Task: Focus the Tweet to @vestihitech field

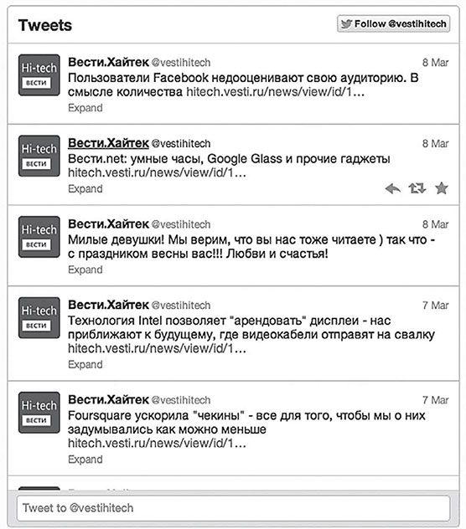Action: pos(233,508)
